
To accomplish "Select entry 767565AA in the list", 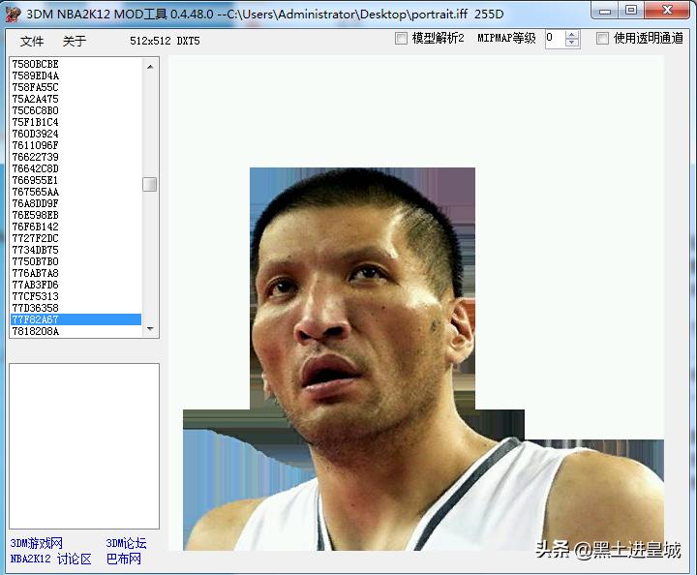I will (x=76, y=192).
